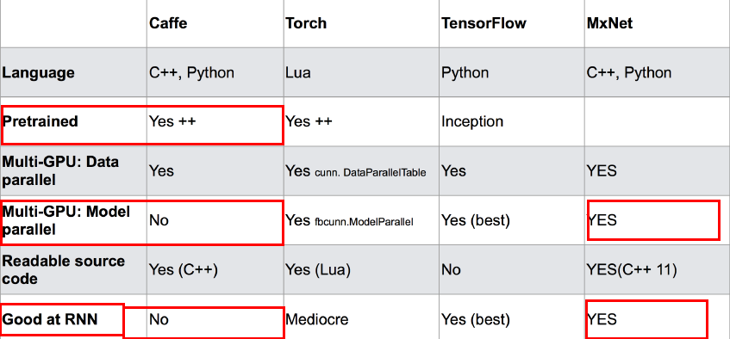Screen dimensions: 730x339
Task: Click the Caffe column header
Action: (168, 23)
